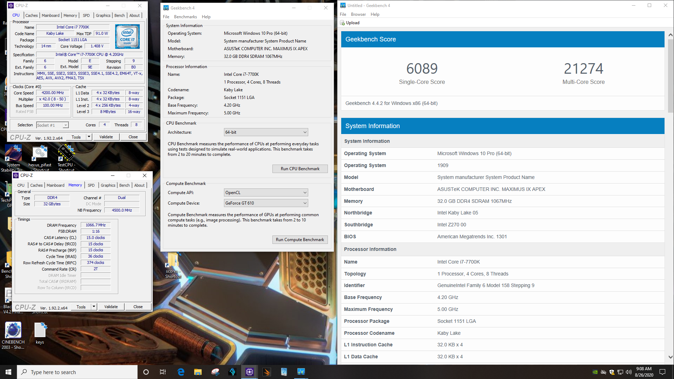Open SPD tab in top CPU-Z window
Viewport: 674px width, 379px height.
click(86, 15)
